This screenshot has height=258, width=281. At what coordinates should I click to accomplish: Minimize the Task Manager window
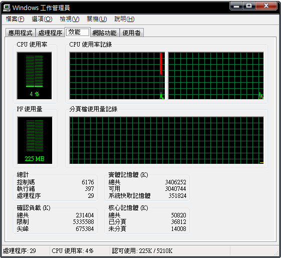coord(236,6)
